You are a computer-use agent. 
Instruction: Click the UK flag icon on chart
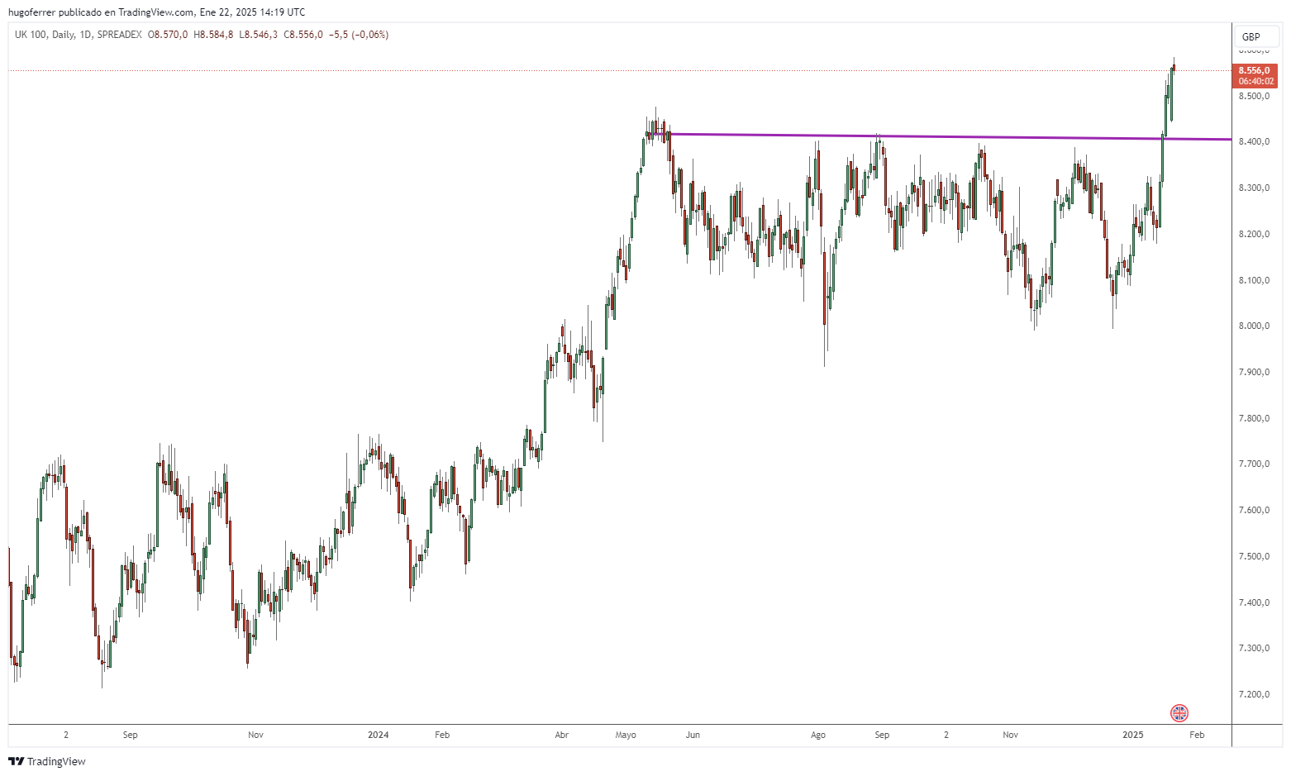coord(1179,712)
